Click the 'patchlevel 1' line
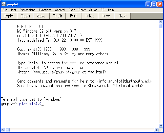 [x=49, y=36]
